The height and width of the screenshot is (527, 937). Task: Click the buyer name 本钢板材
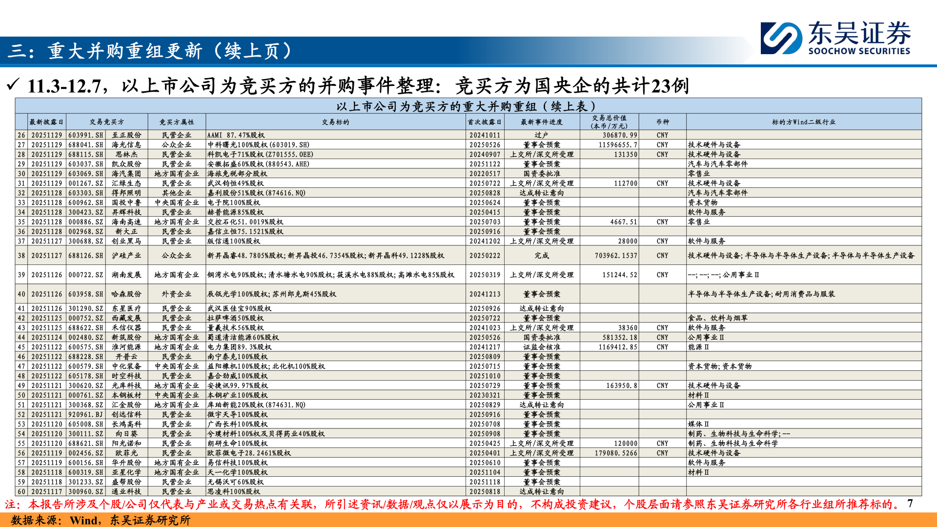point(126,395)
